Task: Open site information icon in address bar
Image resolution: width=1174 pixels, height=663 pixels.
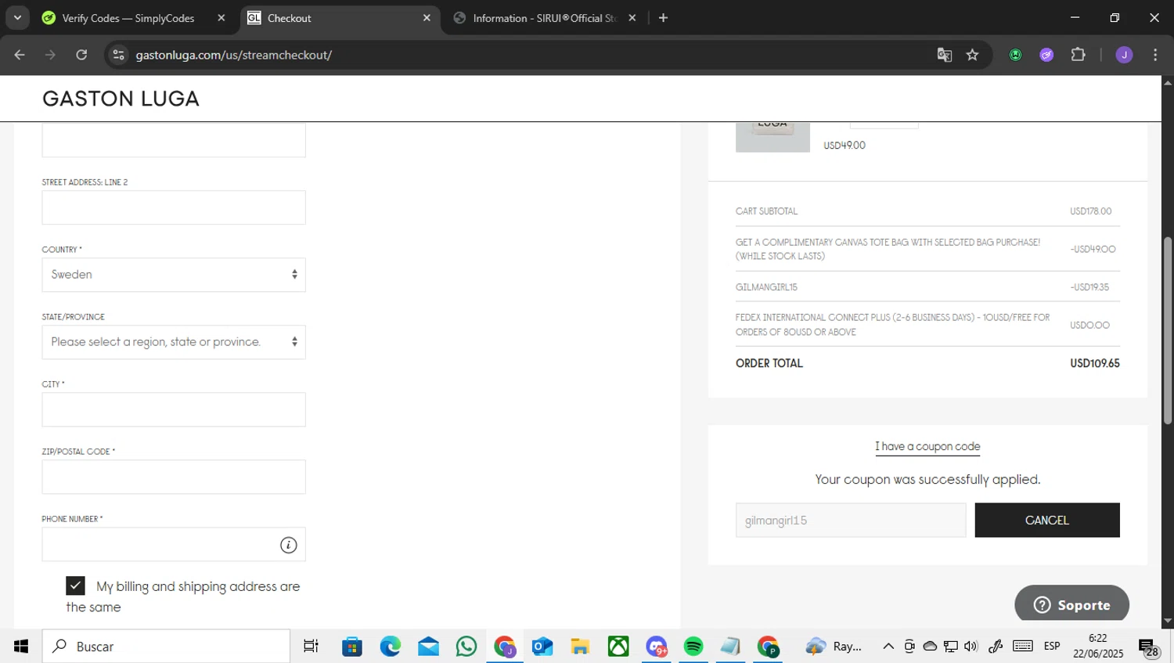Action: point(118,55)
